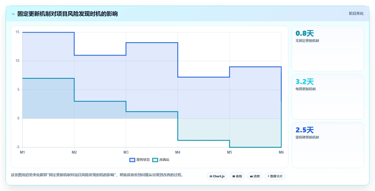Click the y-axis value 15
The image size is (375, 191).
(17, 32)
